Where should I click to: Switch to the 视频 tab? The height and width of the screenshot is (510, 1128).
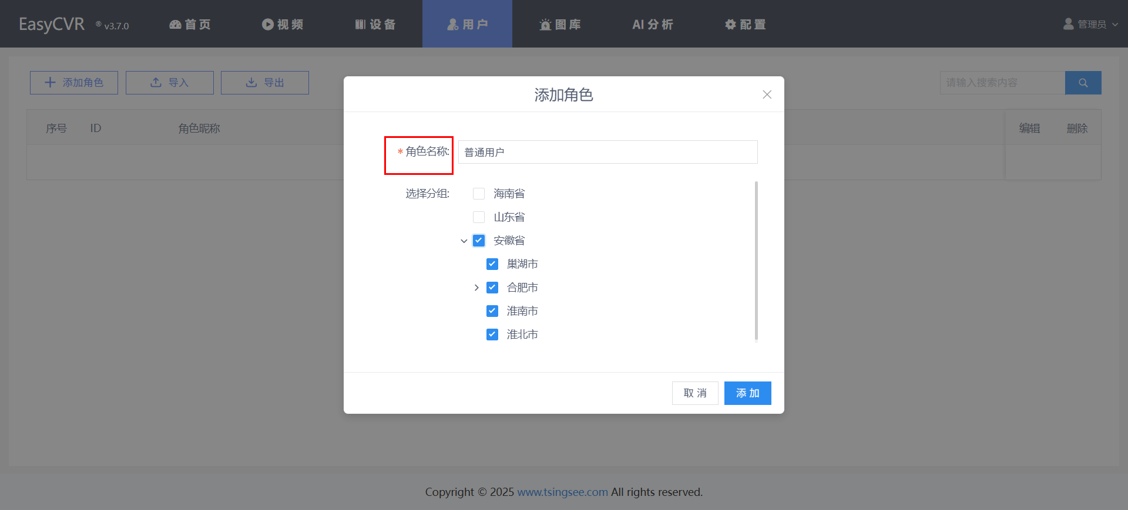coord(283,25)
